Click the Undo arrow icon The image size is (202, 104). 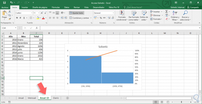(x=11, y=3)
